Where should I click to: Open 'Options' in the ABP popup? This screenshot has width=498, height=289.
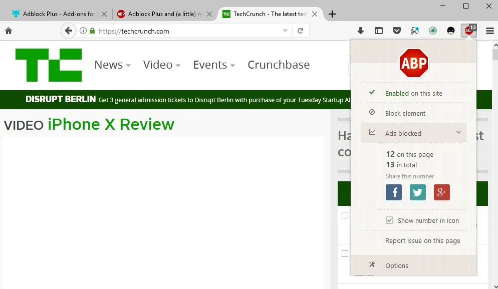413,265
